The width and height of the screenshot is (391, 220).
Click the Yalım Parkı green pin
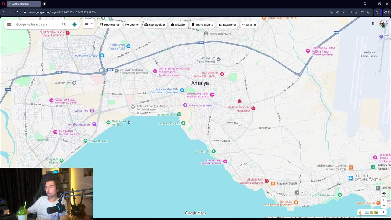point(214,151)
